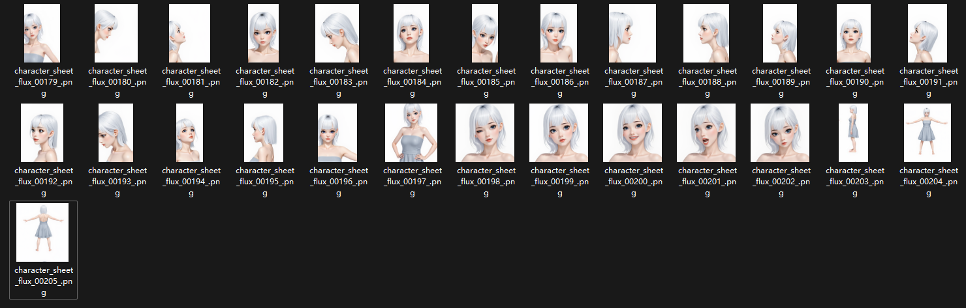Viewport: 966px width, 308px height.
Task: Select thumbnail image of character_sheet_flux_00196_.png
Action: click(x=337, y=133)
